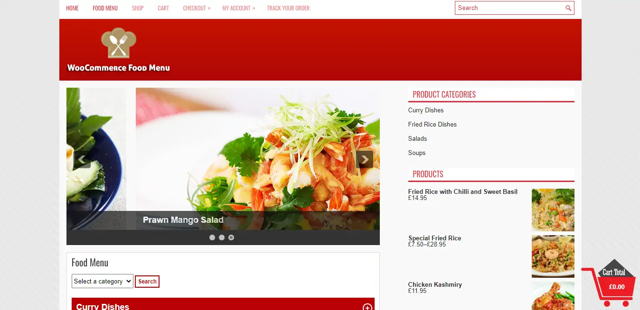Click the £7.50–£28.95 price range
640x310 pixels.
click(x=427, y=245)
